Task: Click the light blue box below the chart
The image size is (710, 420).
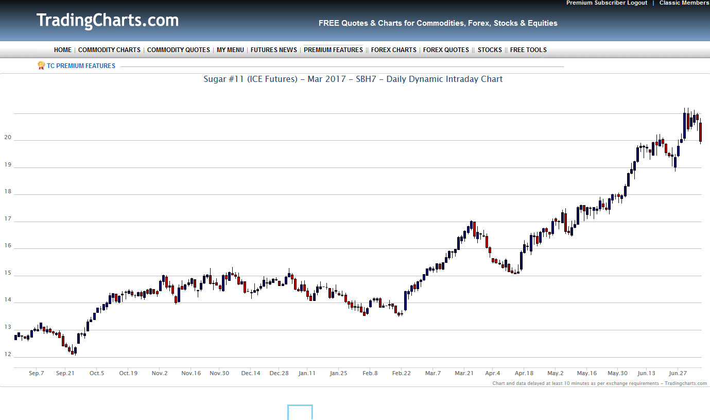Action: pos(300,412)
